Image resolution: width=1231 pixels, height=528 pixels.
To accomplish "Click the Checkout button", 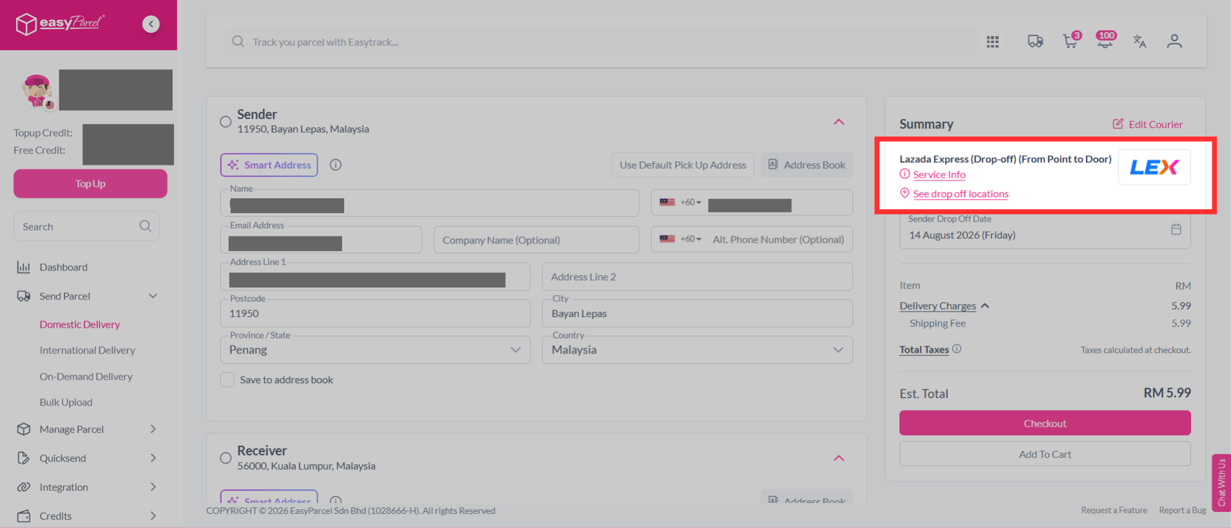I will [x=1045, y=423].
